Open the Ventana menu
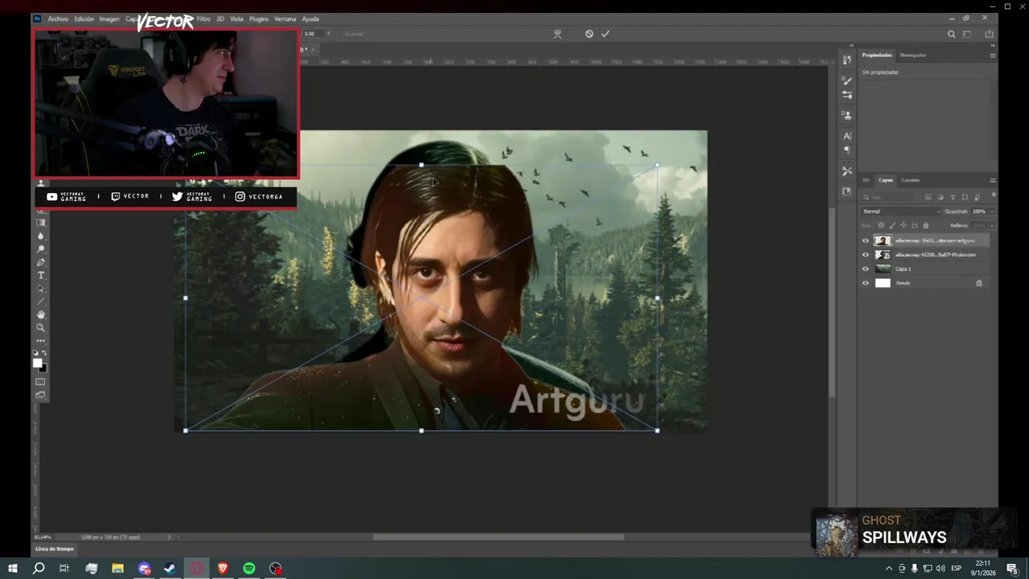Screen dimensions: 1029x579 click(x=285, y=18)
